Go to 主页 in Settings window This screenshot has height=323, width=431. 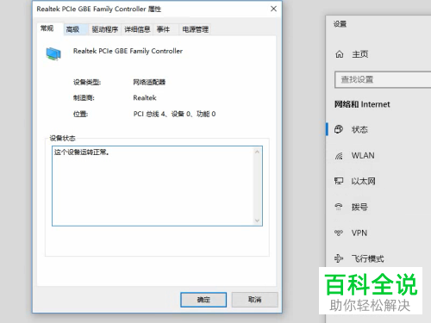[x=360, y=54]
